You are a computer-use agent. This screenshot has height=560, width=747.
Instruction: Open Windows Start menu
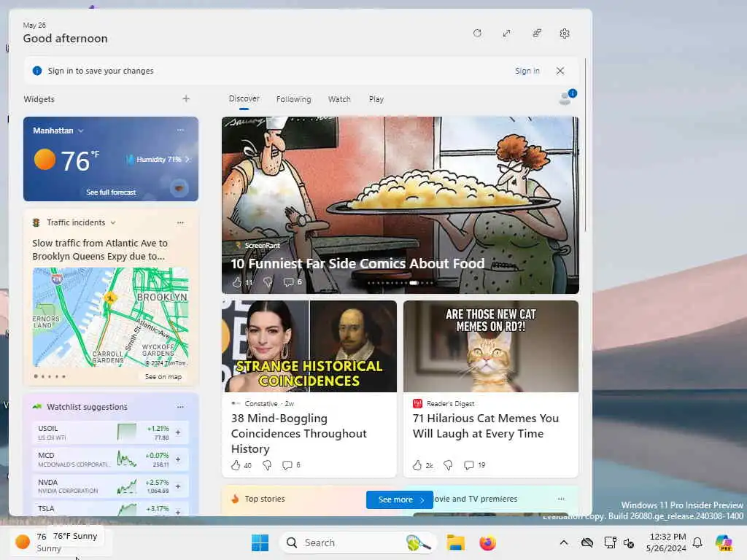pos(260,542)
